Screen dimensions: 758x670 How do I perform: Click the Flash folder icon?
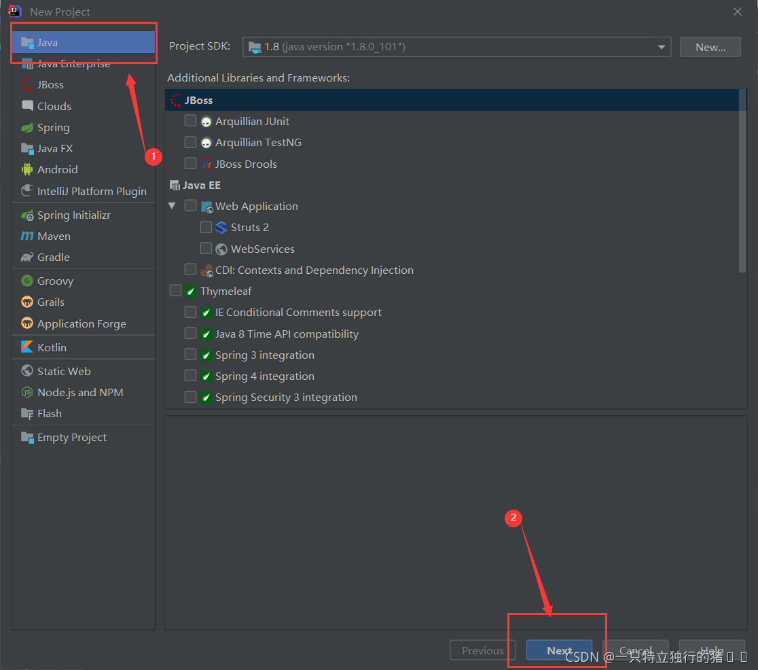tap(27, 414)
